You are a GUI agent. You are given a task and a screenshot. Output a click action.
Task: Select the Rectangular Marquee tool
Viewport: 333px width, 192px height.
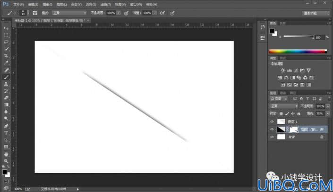click(6, 35)
